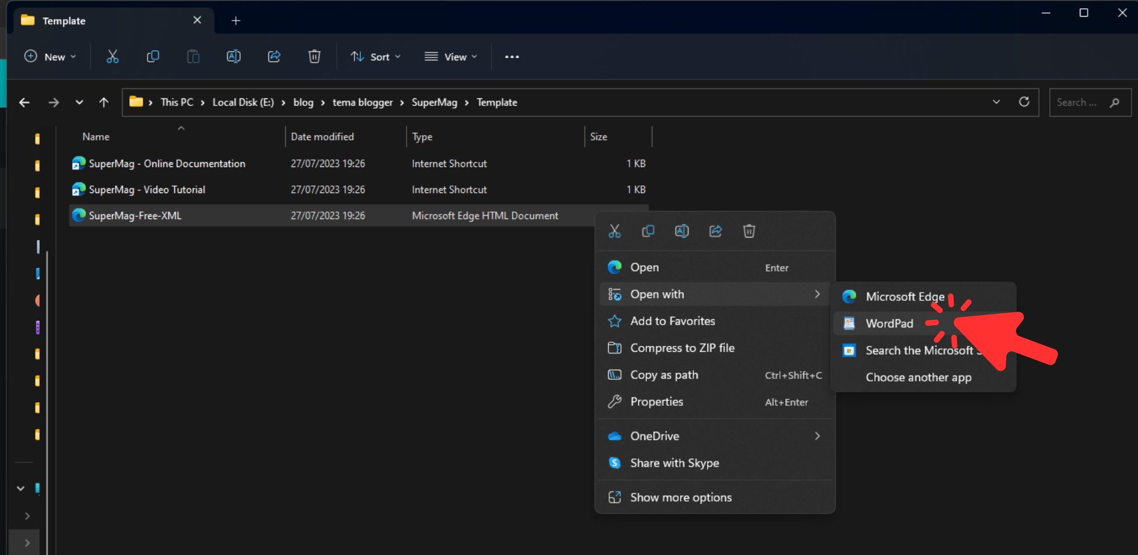Click the search magnifier icon
The height and width of the screenshot is (555, 1138).
[x=1114, y=102]
